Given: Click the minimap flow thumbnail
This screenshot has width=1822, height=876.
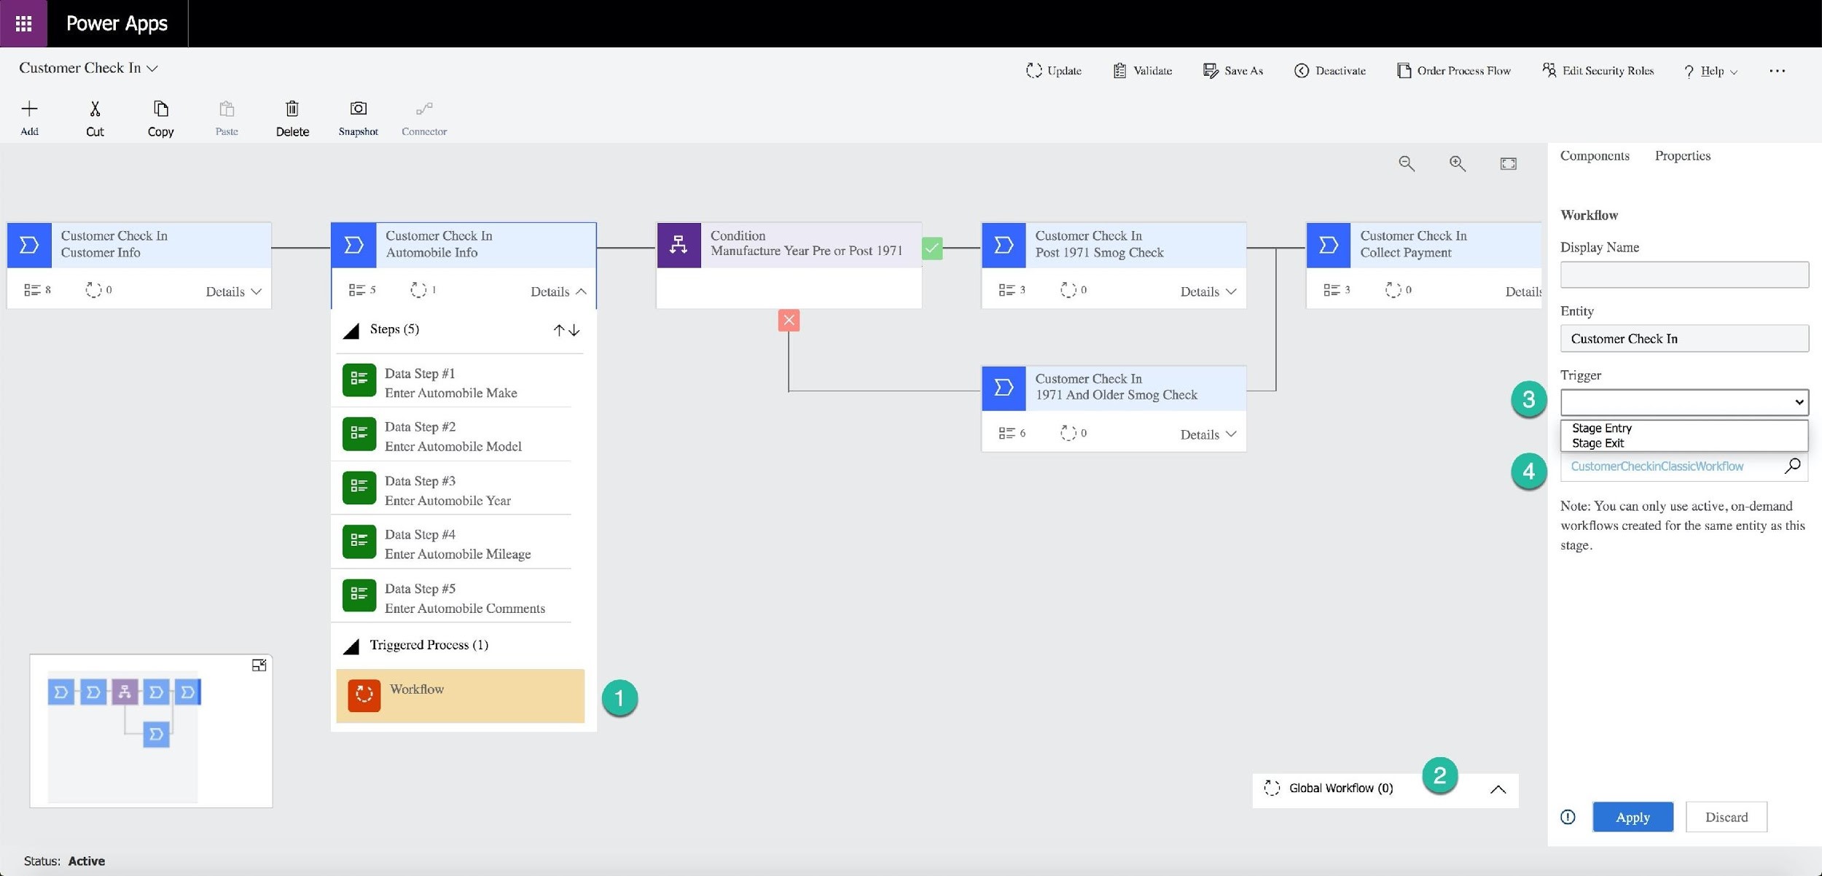Looking at the screenshot, I should pyautogui.click(x=124, y=736).
